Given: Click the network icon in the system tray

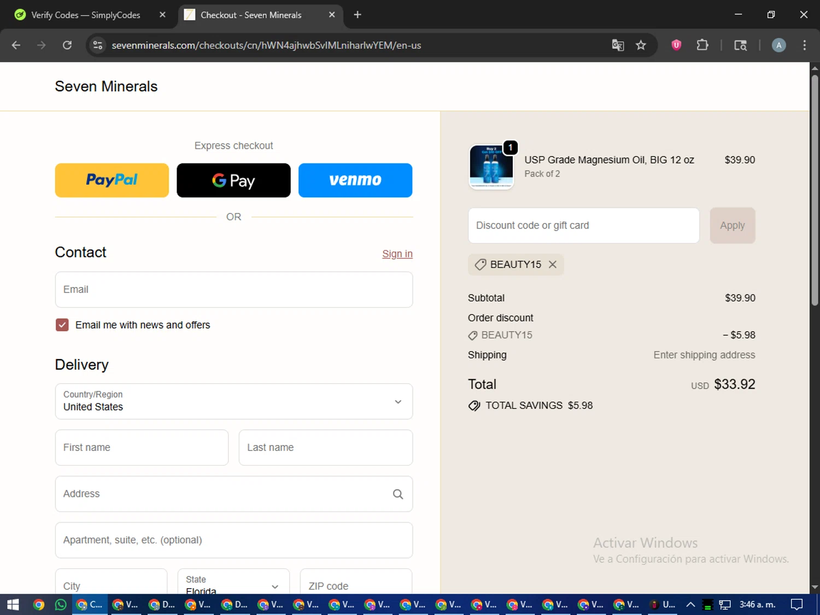Looking at the screenshot, I should 725,605.
